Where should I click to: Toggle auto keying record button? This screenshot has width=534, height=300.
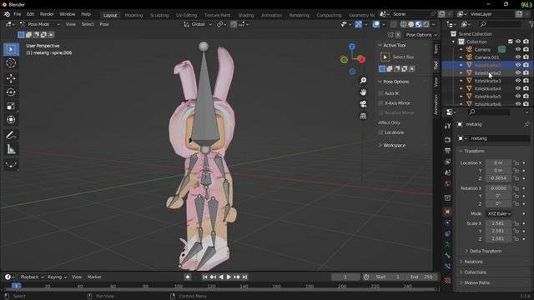tap(188, 277)
